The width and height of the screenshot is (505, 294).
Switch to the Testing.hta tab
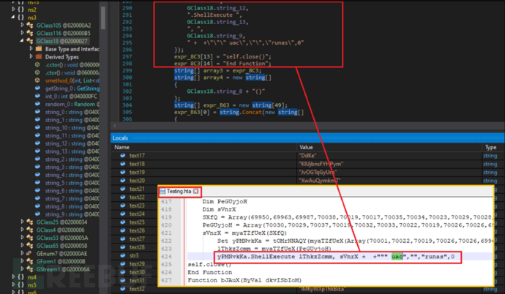point(179,192)
